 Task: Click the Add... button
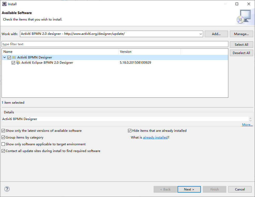(x=216, y=34)
